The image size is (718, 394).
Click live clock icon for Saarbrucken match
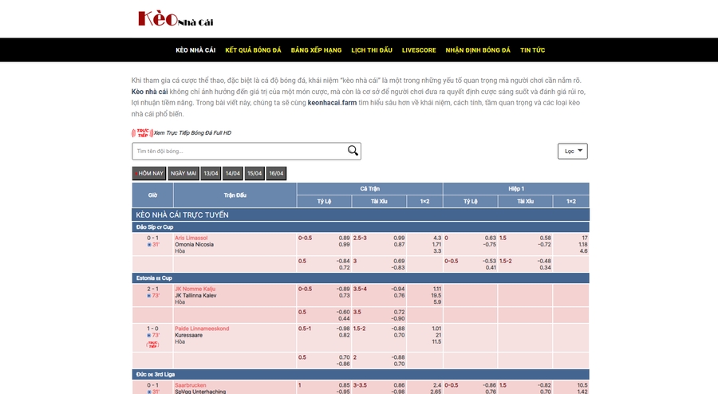pyautogui.click(x=149, y=392)
